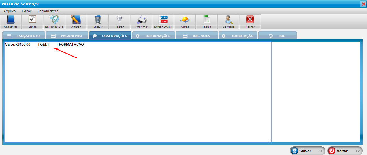Screen dimensions: 367x155
Task: Open the Ferramentas menu
Action: pyautogui.click(x=48, y=11)
